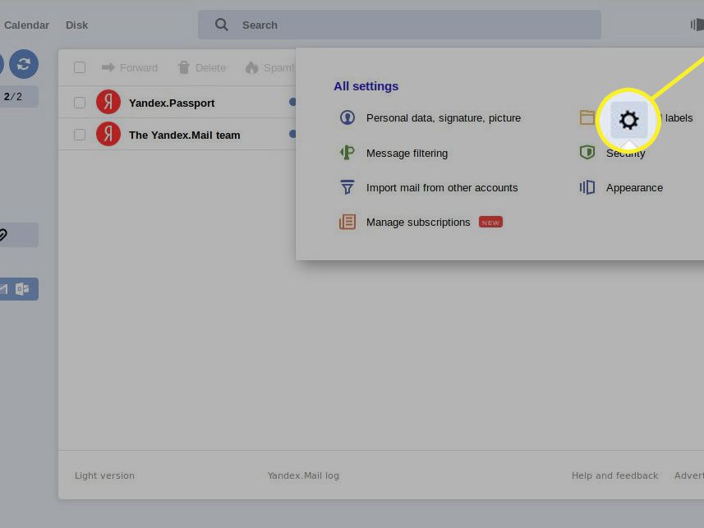The image size is (704, 528).
Task: Tick the Yandex.Passport message checkbox
Action: [80, 103]
